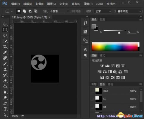Image resolution: width=144 pixels, height=119 pixels.
Task: Open the Filter (T) menu
Action: click(x=88, y=4)
